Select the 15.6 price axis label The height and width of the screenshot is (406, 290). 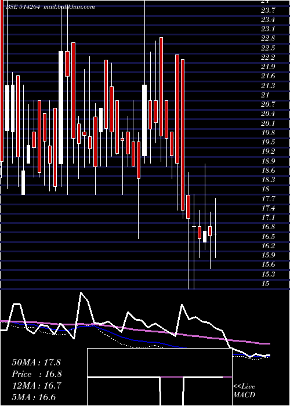pyautogui.click(x=268, y=264)
